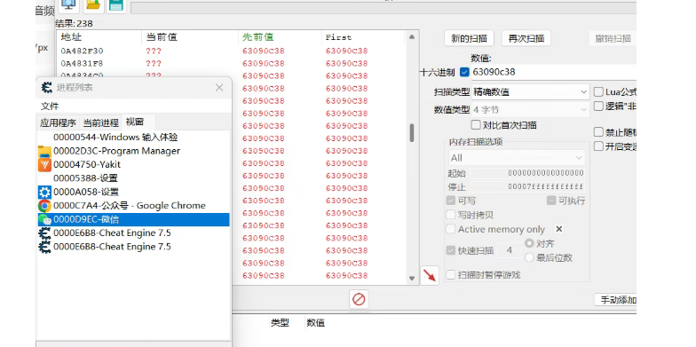Check the 写时拷贝 checkbox
Screen dimensions: 696x347
tap(451, 215)
